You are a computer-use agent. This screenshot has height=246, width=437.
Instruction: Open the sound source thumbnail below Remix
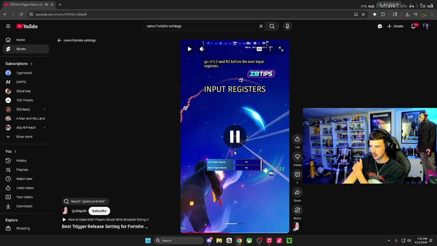point(297,227)
